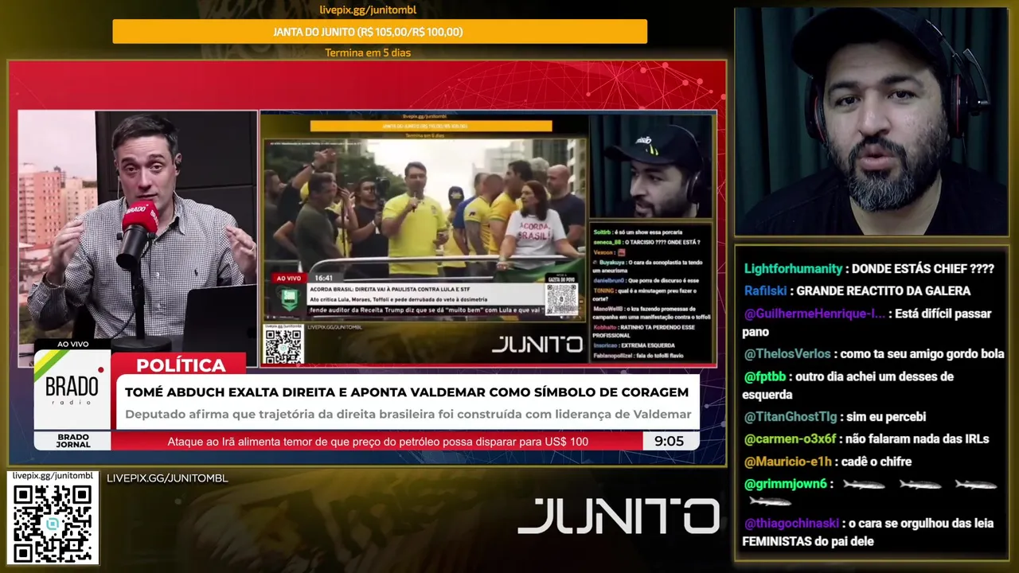
Task: Click the JANTA DO JUNITO donation goal bar
Action: coord(380,32)
